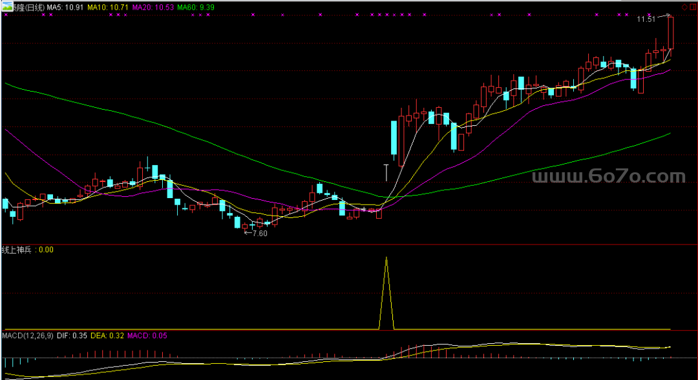Viewport: 698px width, 380px height.
Task: Click the red split-panel icon in top-right corner
Action: tap(693, 7)
